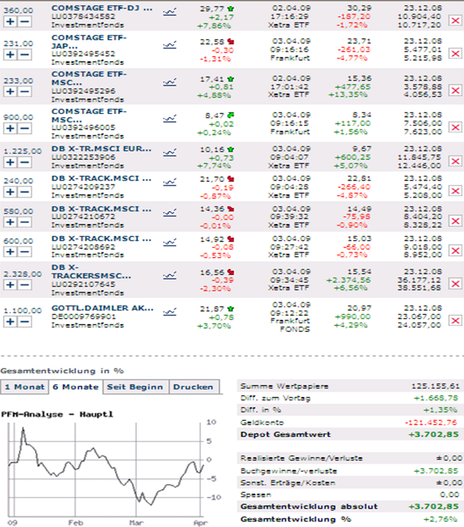
Task: Select Summe Wertpapiere value 125.155,61
Action: [435, 386]
